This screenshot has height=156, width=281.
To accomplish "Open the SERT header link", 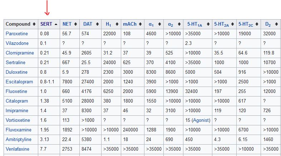I will [x=46, y=24].
